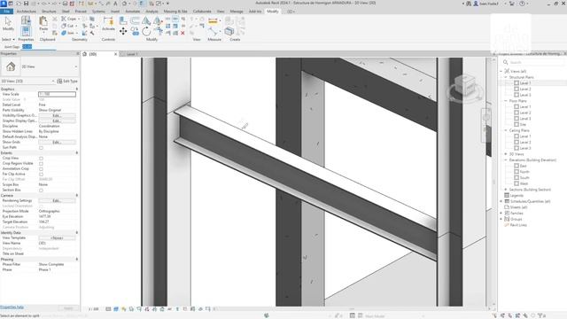Click the Create Assembly box icon
The image size is (567, 319).
[229, 32]
